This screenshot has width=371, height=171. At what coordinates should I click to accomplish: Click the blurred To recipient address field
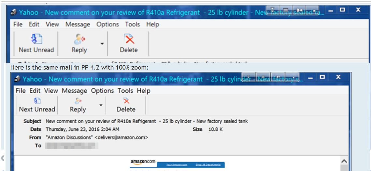coord(71,146)
